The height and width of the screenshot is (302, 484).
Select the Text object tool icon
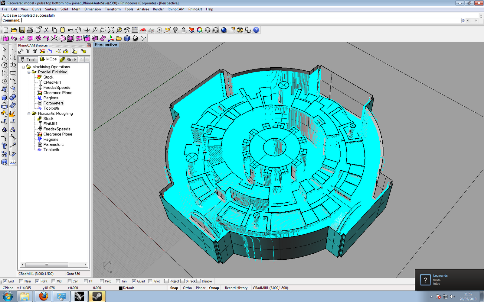coord(4,146)
